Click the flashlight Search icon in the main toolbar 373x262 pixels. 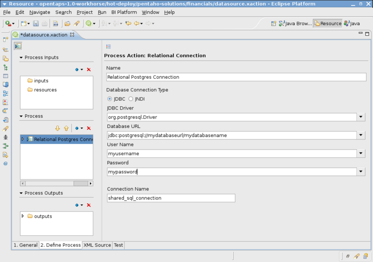coord(76,23)
